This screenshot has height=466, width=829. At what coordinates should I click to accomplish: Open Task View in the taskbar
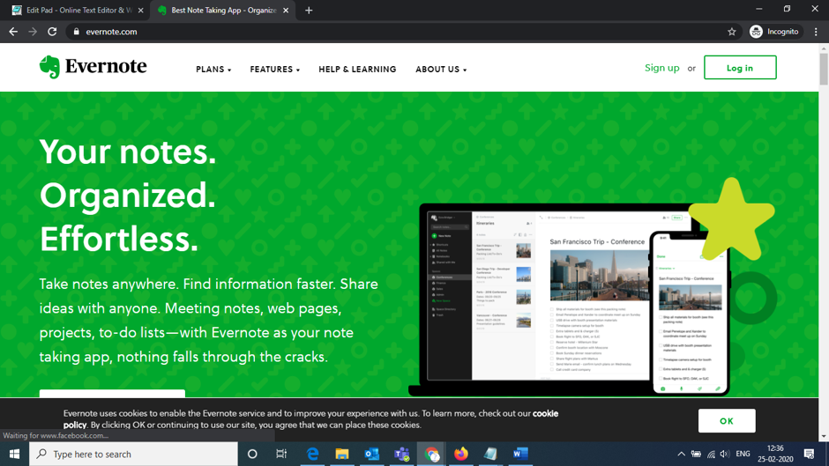(x=281, y=454)
